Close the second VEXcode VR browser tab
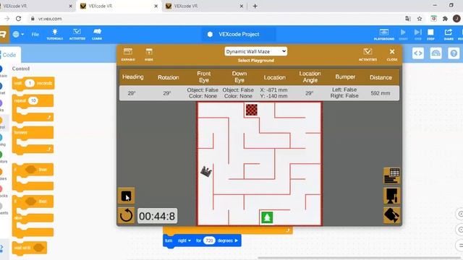 [156, 6]
